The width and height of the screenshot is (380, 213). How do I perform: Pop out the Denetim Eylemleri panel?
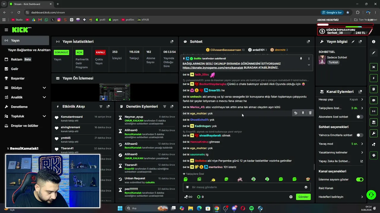click(x=172, y=106)
